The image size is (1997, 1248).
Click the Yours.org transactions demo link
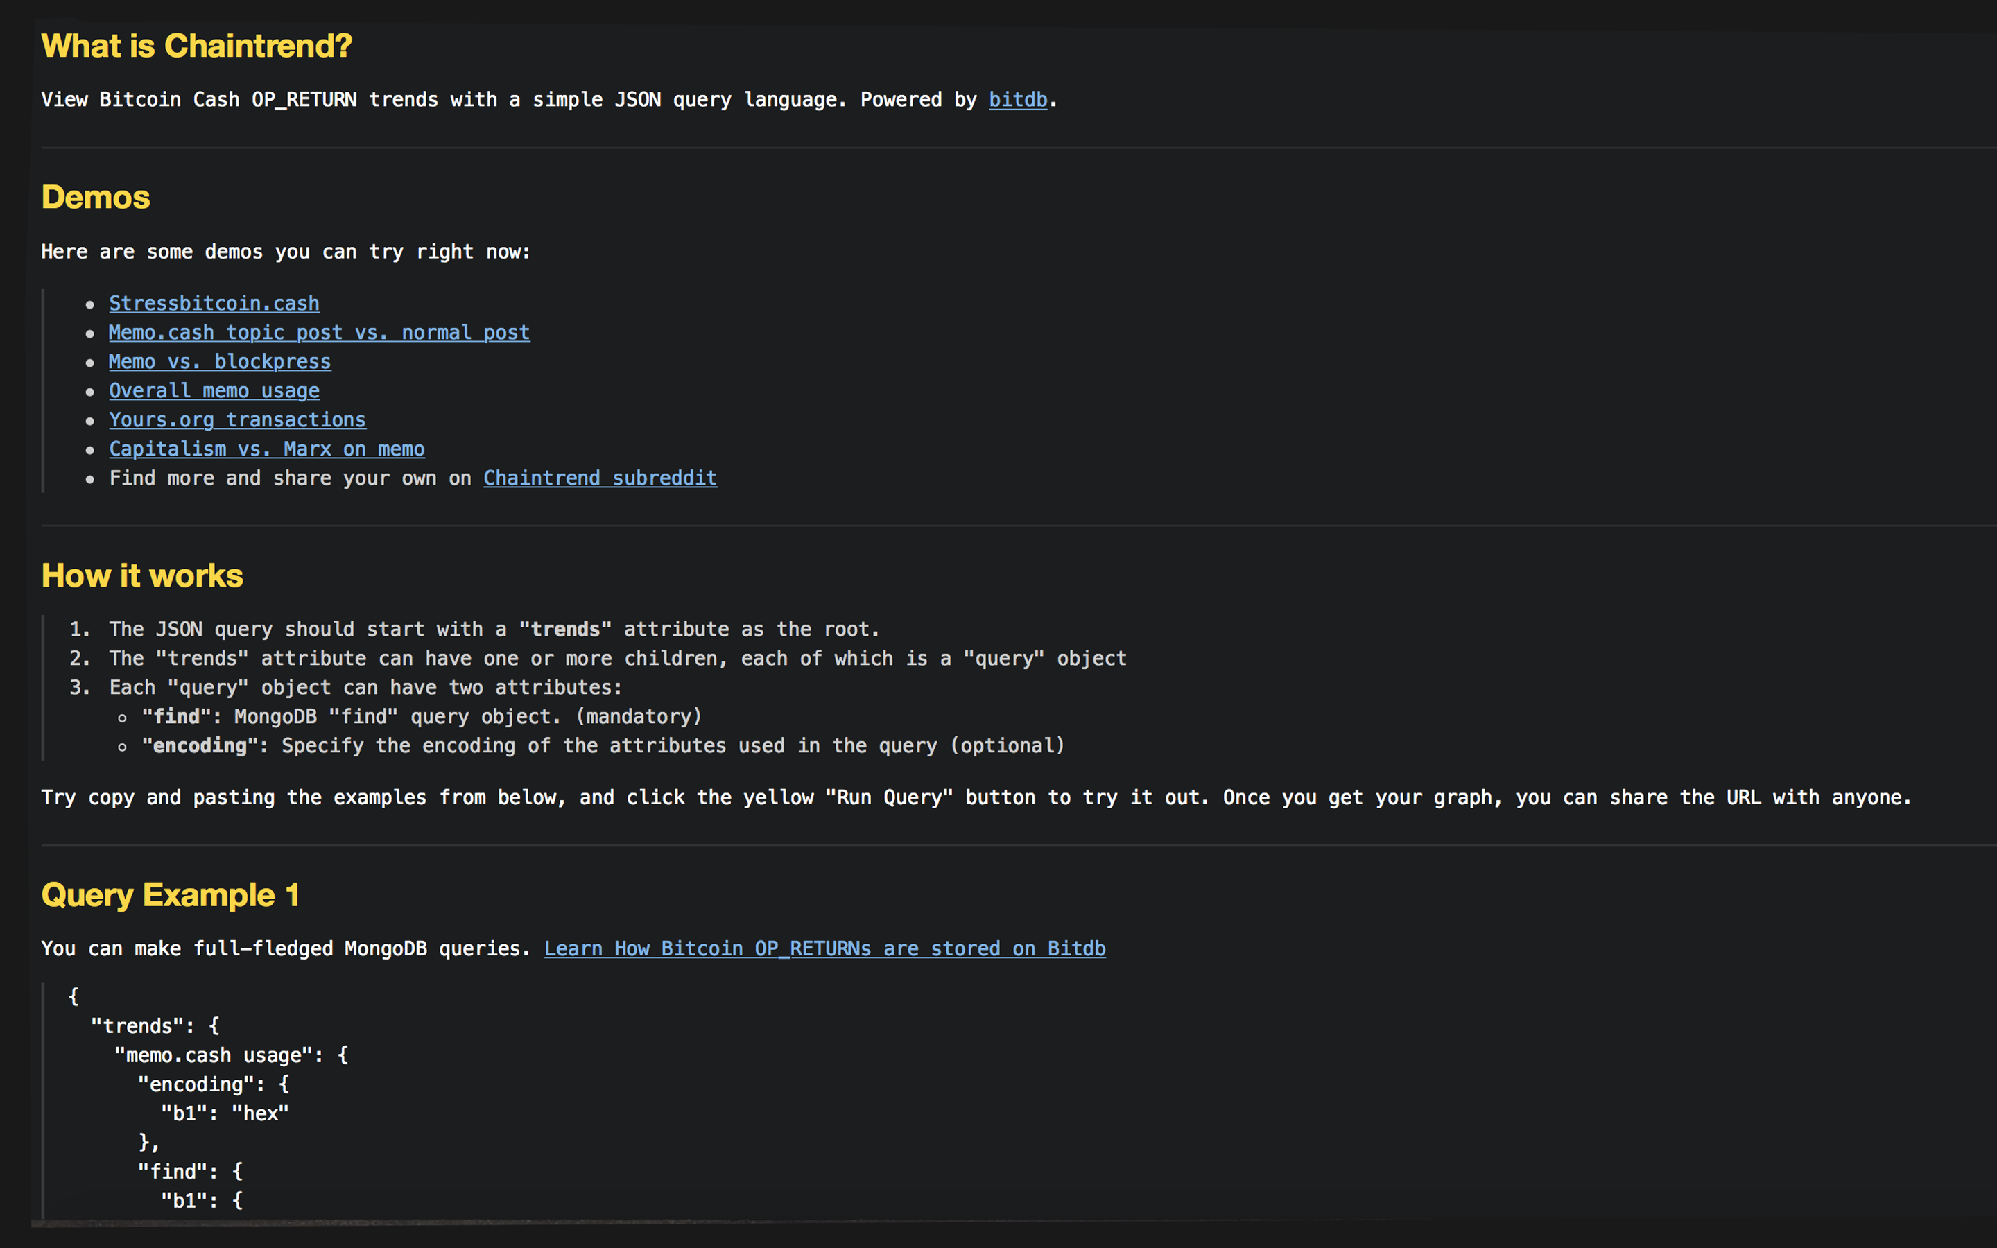tap(237, 418)
